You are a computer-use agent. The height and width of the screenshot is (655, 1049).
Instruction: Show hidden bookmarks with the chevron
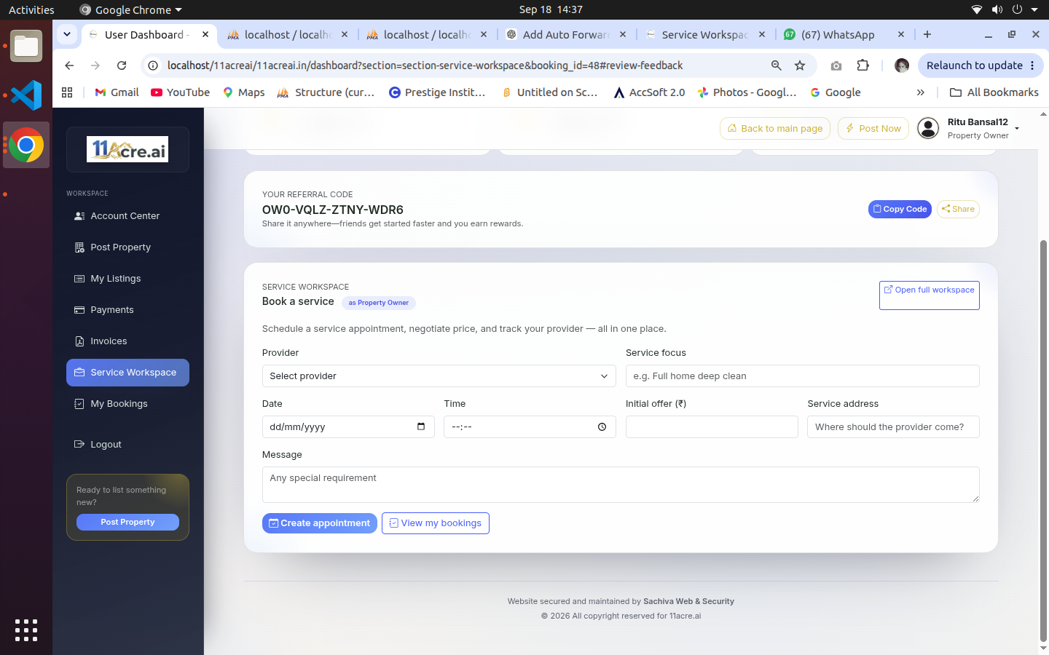921,92
